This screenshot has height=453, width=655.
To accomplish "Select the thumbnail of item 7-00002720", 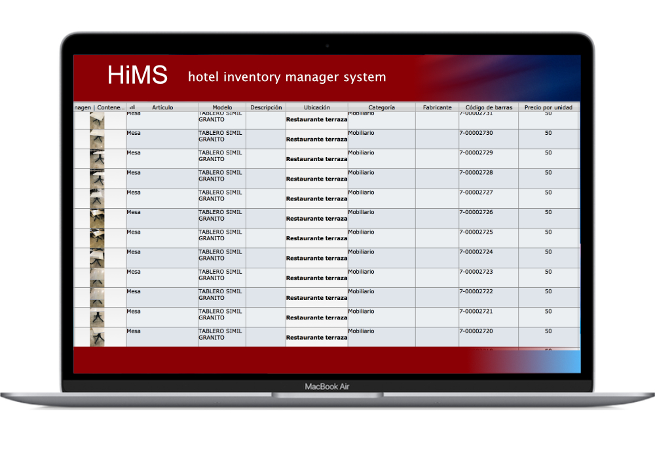I will tap(97, 336).
